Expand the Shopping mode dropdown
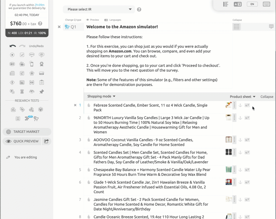Image resolution: width=276 pixels, height=219 pixels. [x=101, y=96]
